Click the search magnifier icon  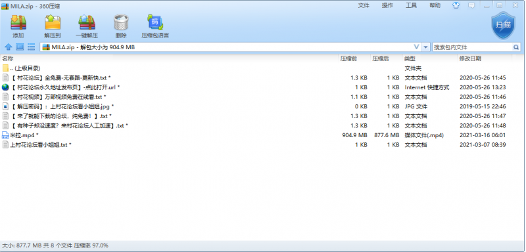tap(516, 47)
